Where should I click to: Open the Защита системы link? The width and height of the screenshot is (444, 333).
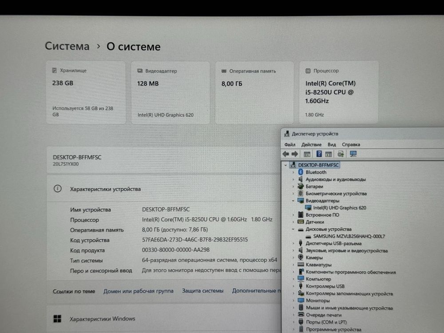coord(203,291)
